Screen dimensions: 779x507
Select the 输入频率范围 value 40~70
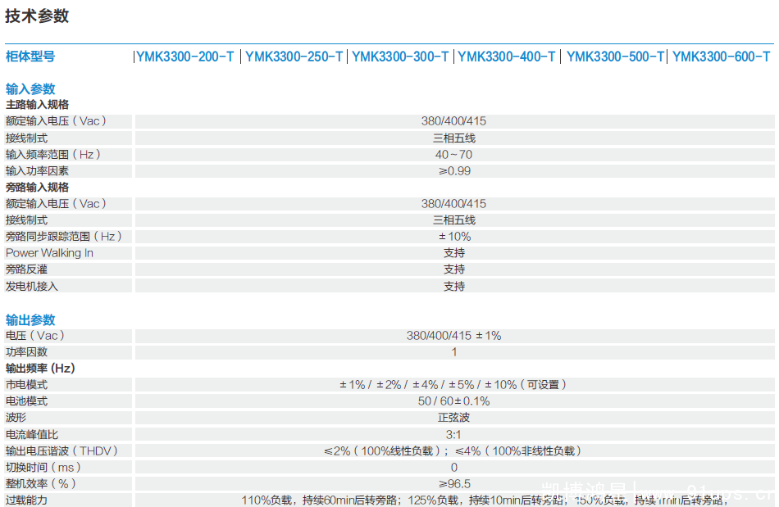454,155
